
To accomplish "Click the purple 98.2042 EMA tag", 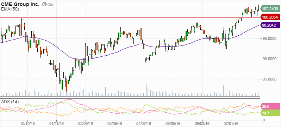I will (x=270, y=25).
